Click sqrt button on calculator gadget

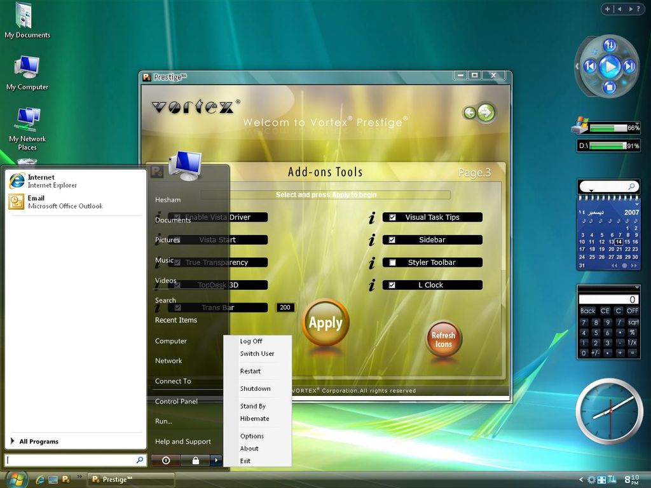click(x=633, y=322)
